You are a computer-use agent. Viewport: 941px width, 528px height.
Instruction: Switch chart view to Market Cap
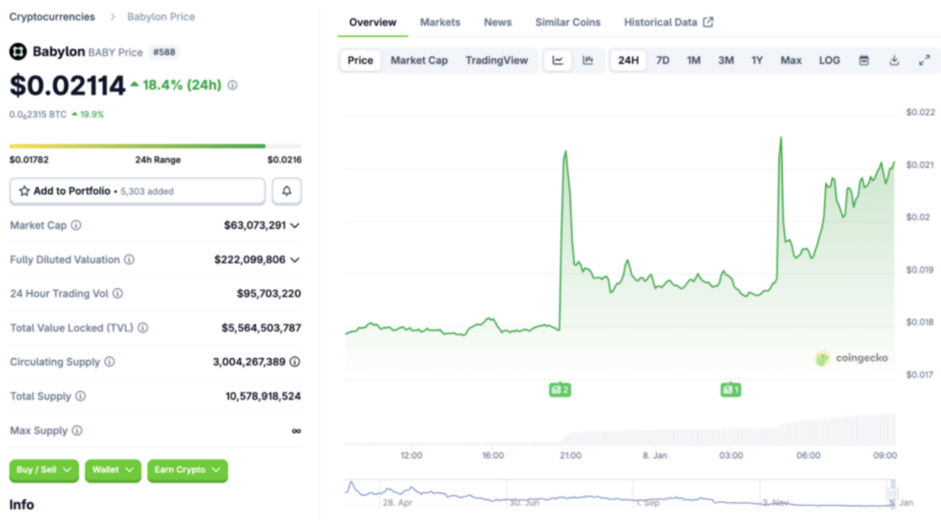(419, 61)
